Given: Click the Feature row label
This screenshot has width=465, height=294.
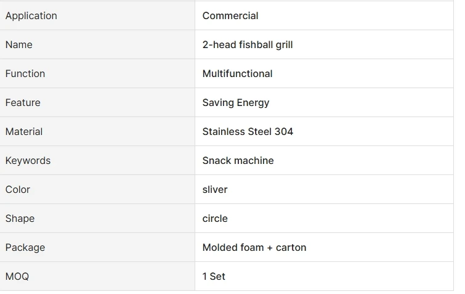Looking at the screenshot, I should pos(23,103).
